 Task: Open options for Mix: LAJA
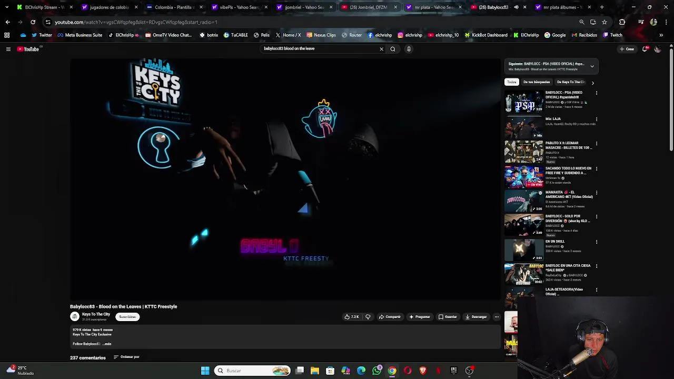click(597, 119)
